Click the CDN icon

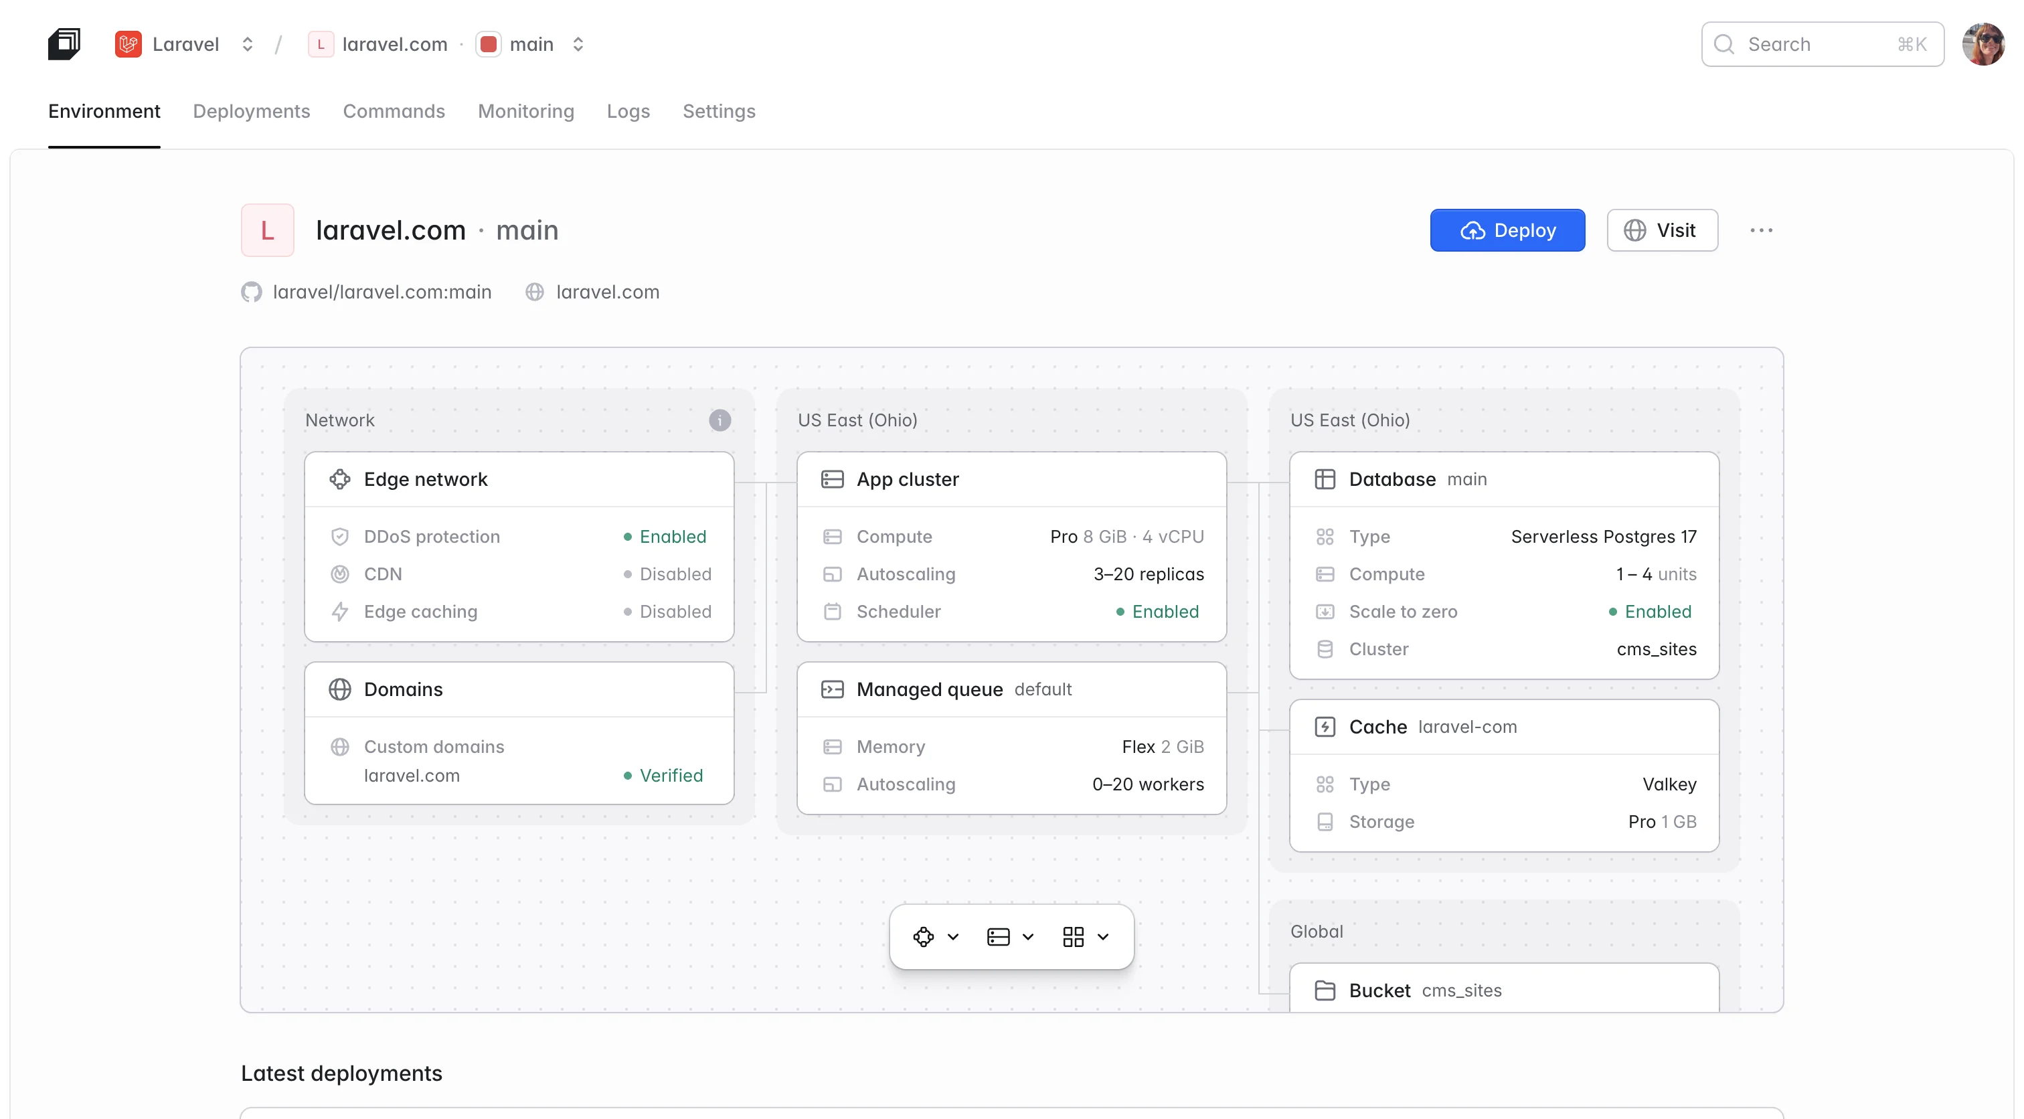click(x=339, y=574)
